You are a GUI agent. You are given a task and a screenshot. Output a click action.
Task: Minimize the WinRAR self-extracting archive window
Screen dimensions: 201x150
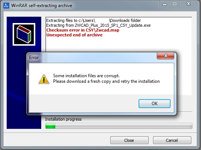point(165,4)
